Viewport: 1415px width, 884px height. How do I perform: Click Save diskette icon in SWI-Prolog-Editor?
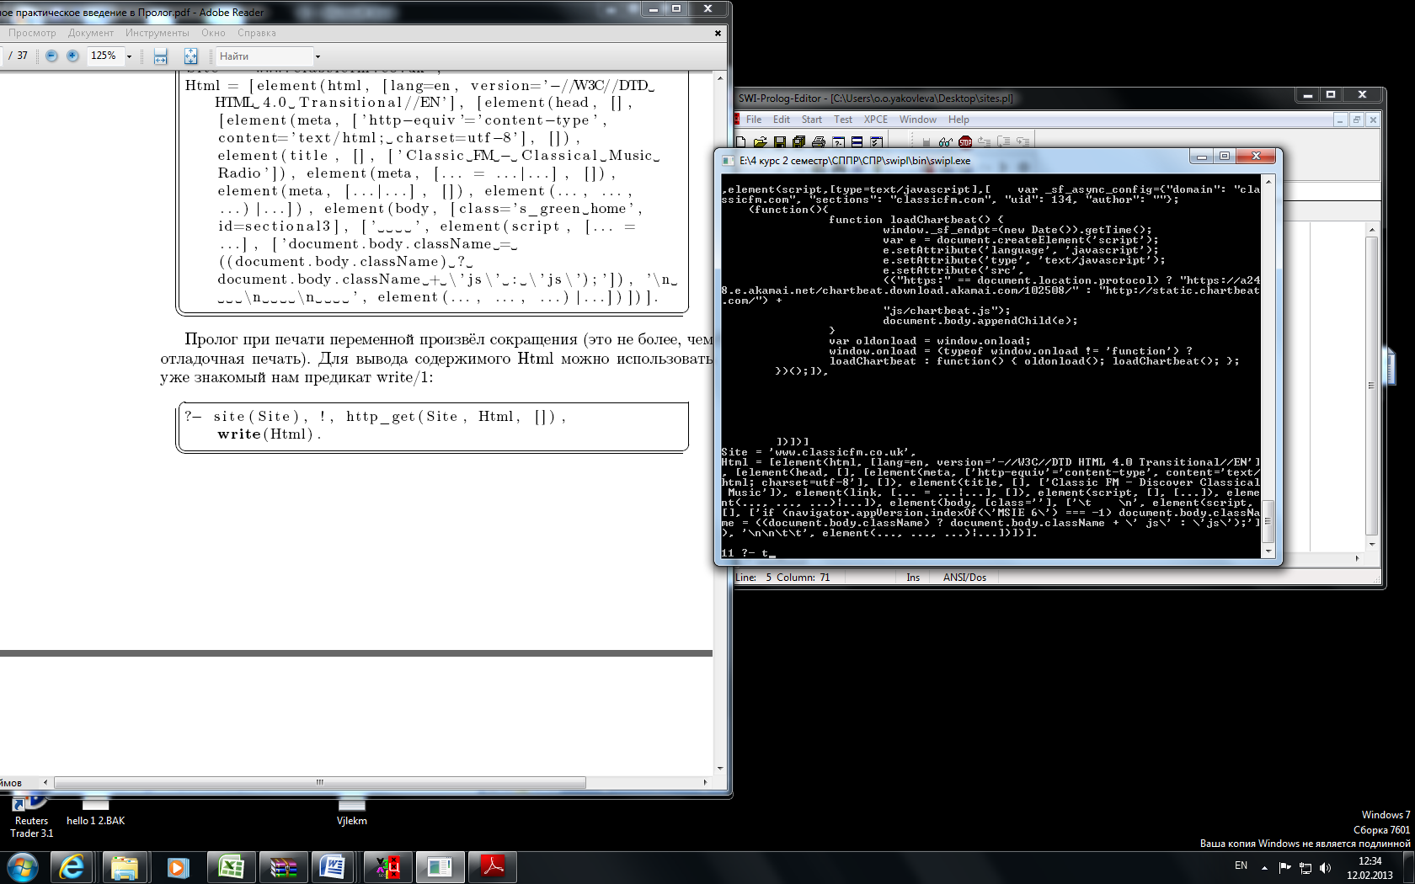(780, 142)
